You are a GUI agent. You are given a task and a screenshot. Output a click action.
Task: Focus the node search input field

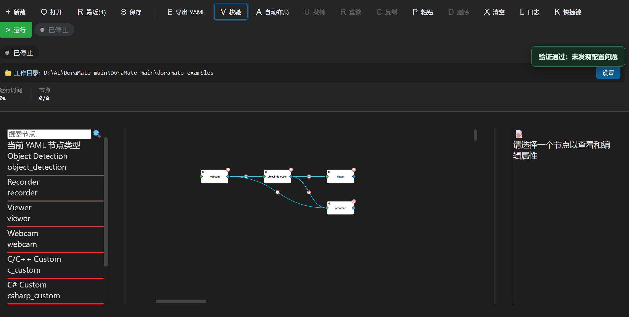tap(49, 134)
